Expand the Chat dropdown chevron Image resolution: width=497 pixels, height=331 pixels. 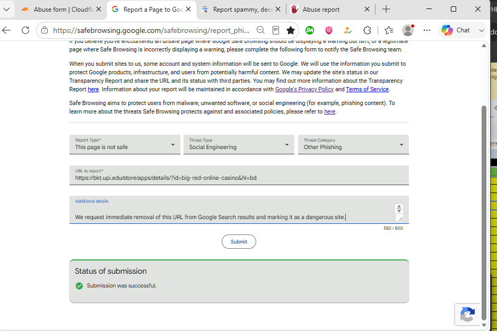click(x=482, y=30)
